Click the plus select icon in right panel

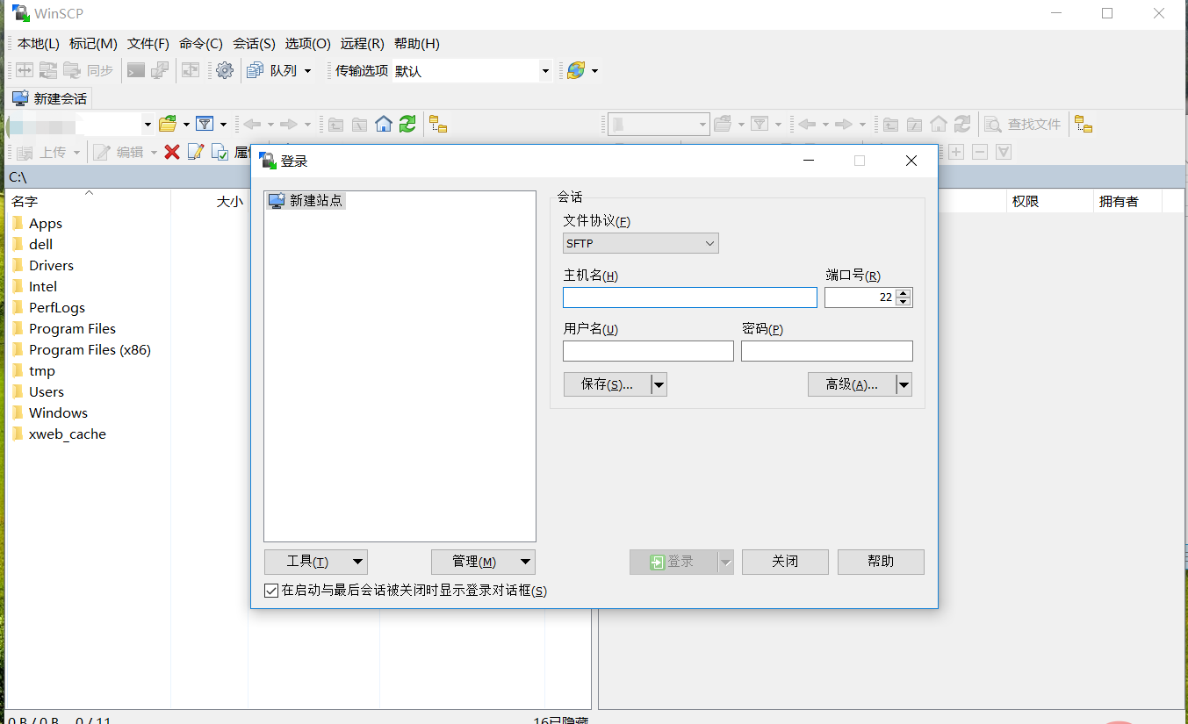pyautogui.click(x=956, y=152)
